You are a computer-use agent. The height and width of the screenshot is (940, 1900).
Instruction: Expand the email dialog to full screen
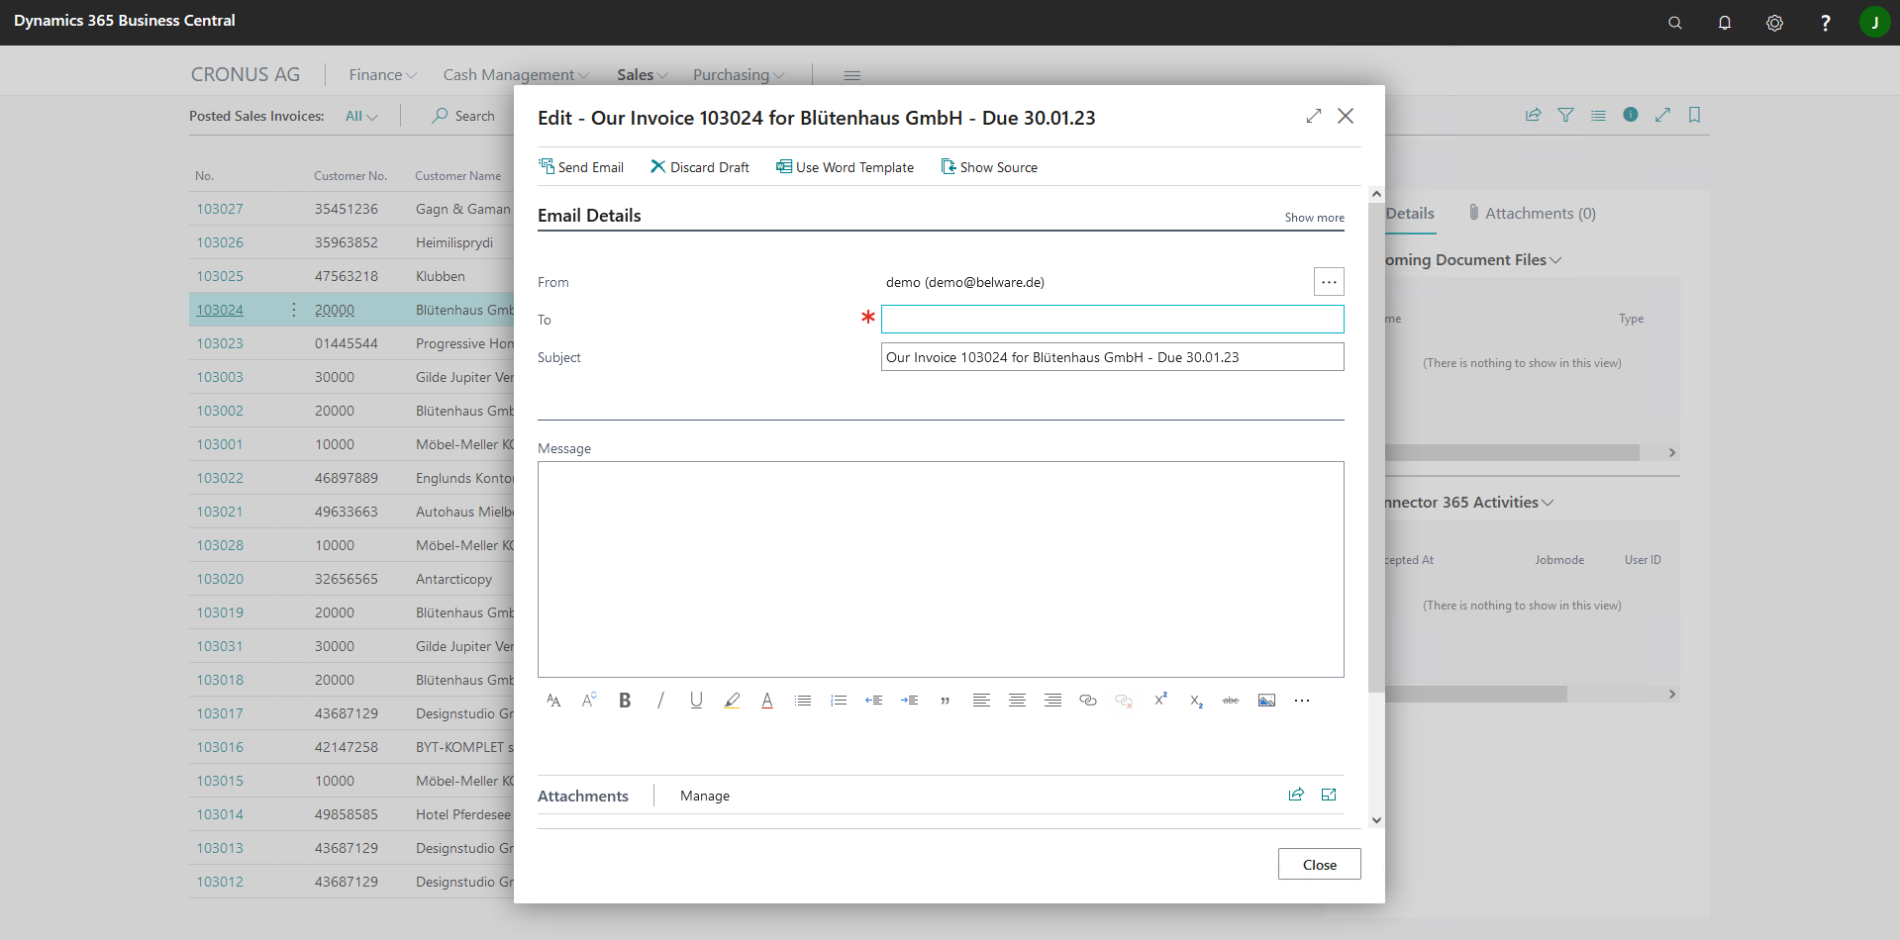pyautogui.click(x=1314, y=116)
